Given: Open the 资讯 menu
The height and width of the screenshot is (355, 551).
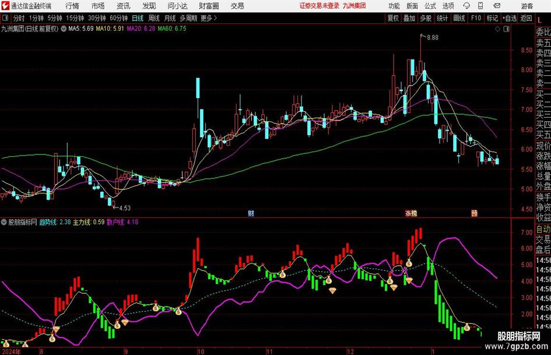Looking at the screenshot, I should click(x=124, y=6).
